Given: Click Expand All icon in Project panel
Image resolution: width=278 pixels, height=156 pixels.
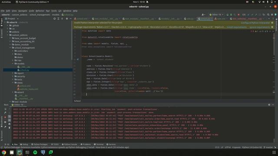Looking at the screenshot, I should [58, 19].
